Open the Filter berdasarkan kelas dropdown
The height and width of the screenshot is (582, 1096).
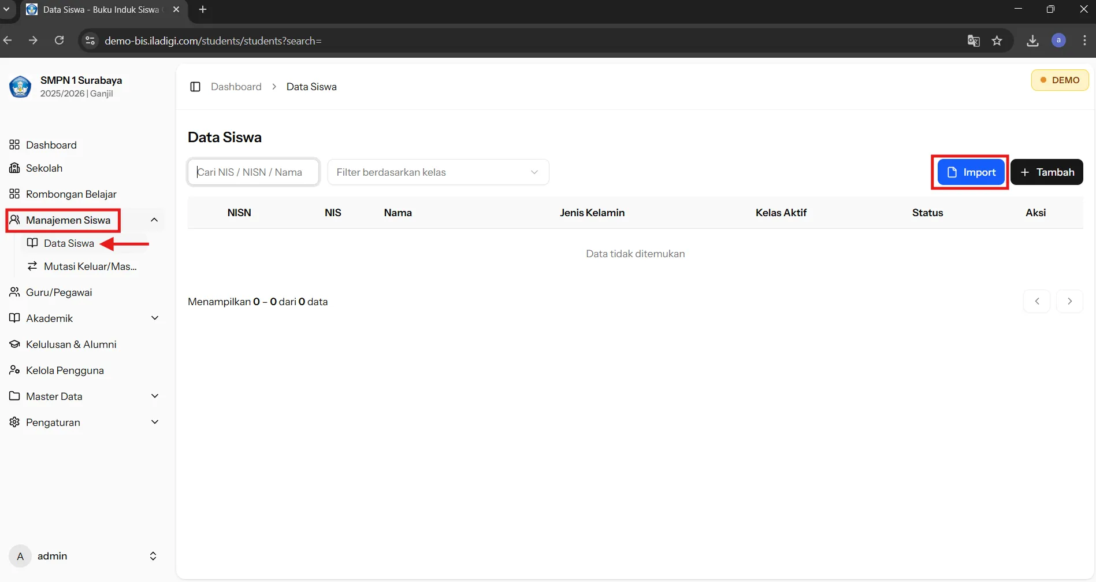click(x=438, y=172)
